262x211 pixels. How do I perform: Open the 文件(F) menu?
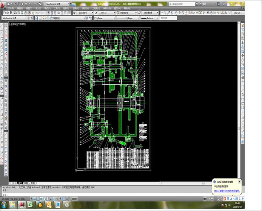click(x=11, y=8)
